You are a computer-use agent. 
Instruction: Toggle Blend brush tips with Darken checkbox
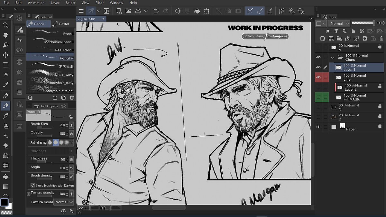click(x=32, y=185)
